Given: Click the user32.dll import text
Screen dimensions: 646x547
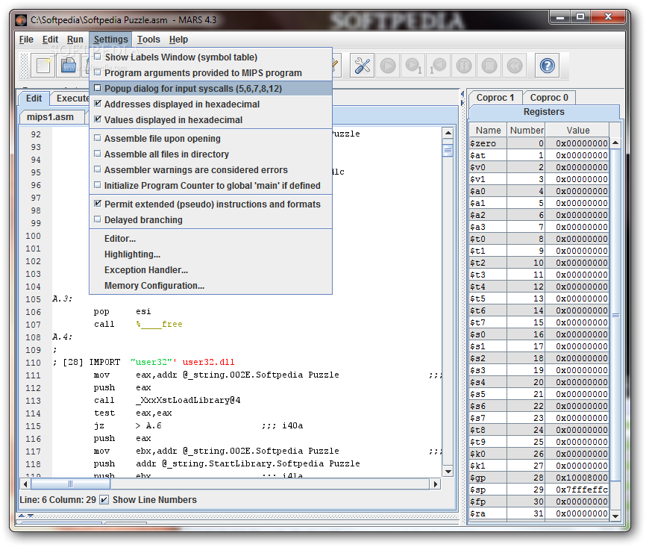Looking at the screenshot, I should 208,362.
